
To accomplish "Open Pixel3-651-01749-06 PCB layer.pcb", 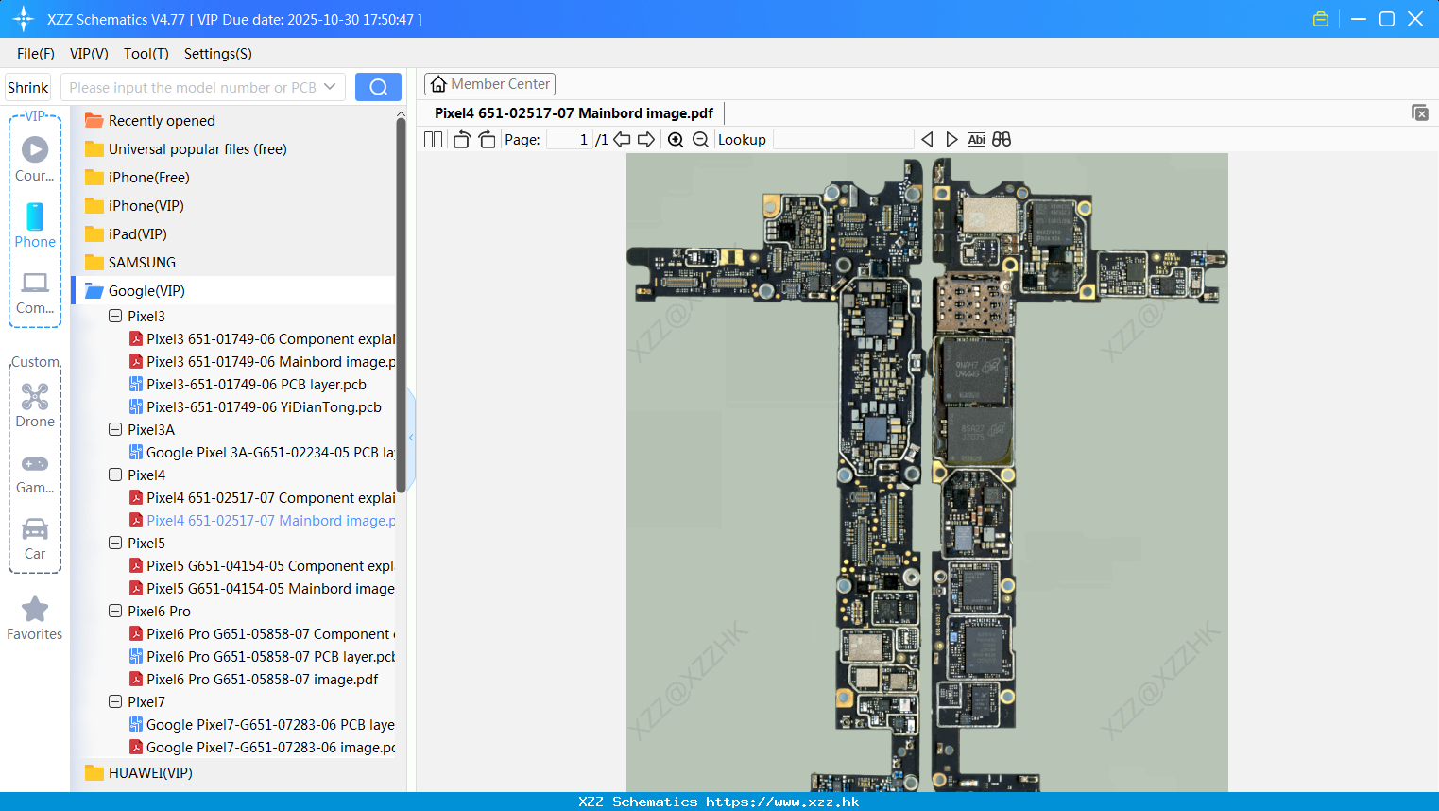I will [256, 385].
